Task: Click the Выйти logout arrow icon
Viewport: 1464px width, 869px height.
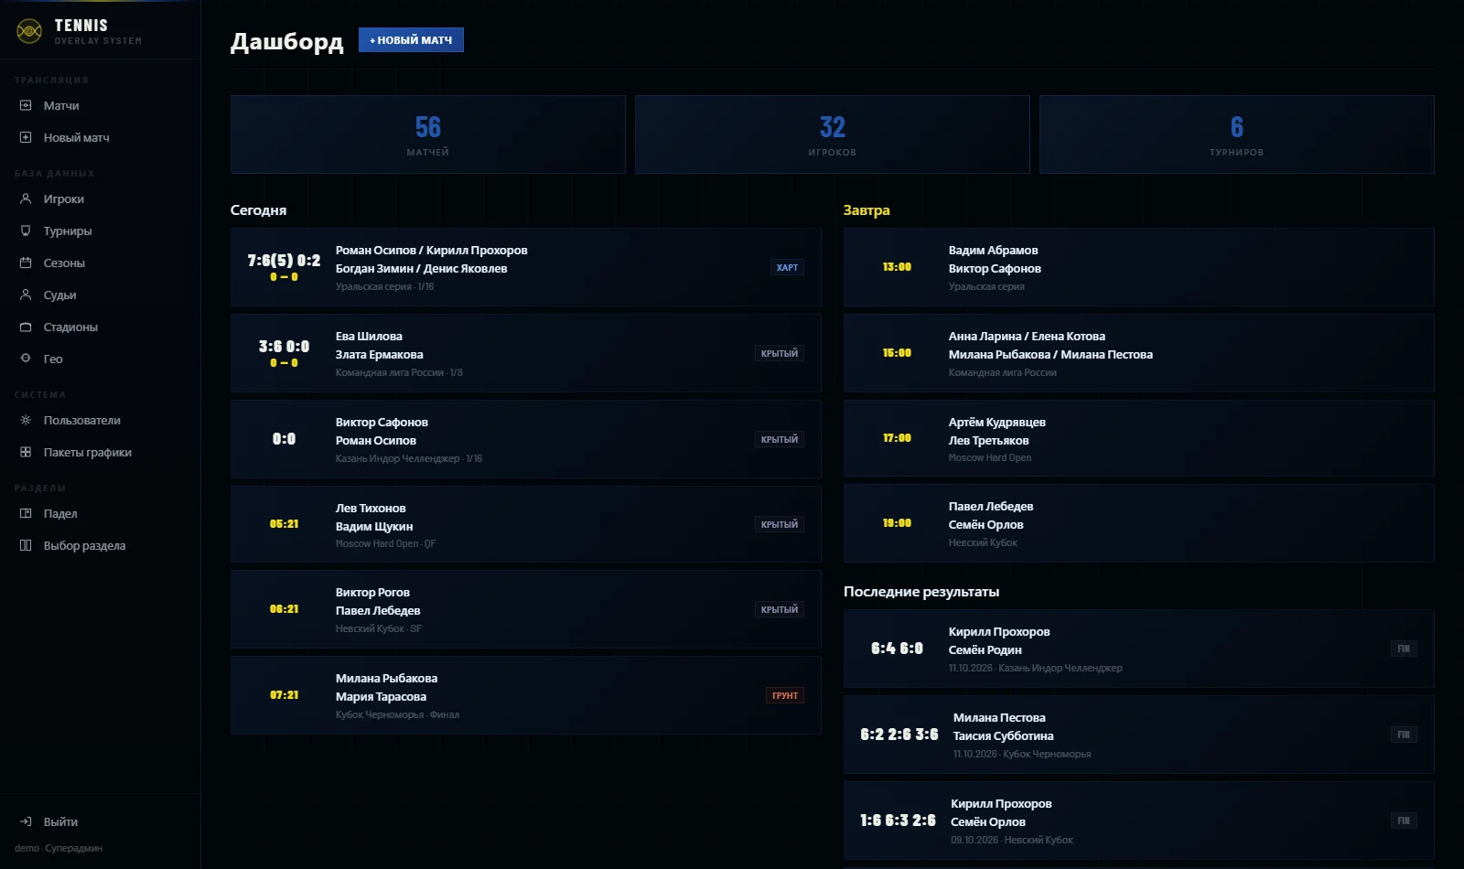Action: (x=26, y=821)
